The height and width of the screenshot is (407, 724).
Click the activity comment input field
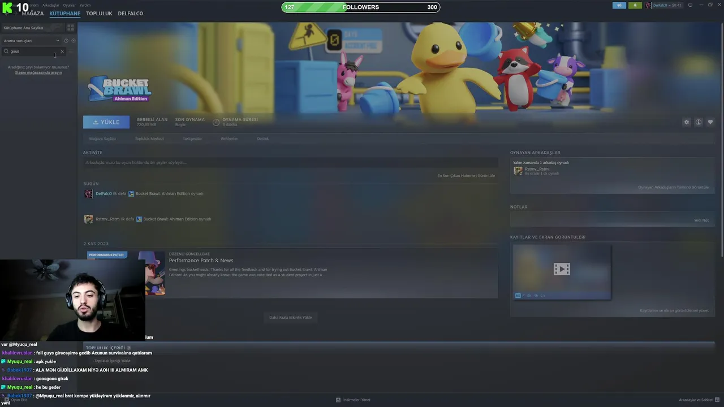290,162
